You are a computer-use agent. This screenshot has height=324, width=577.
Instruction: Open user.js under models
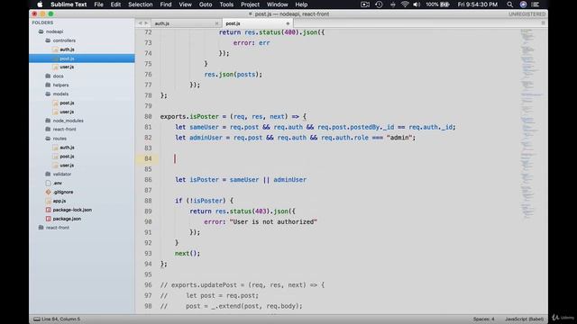[67, 112]
